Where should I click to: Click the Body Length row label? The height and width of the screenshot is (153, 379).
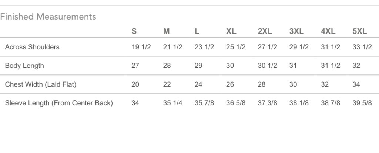coord(24,66)
